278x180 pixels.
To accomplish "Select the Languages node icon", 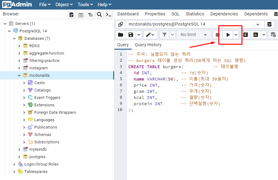I will (30, 120).
